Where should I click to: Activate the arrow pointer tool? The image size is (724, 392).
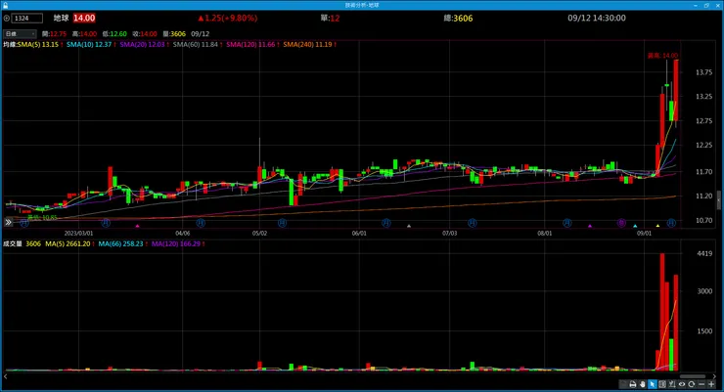[x=652, y=384]
